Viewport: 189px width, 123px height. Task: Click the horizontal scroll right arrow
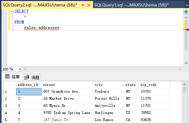point(180,69)
